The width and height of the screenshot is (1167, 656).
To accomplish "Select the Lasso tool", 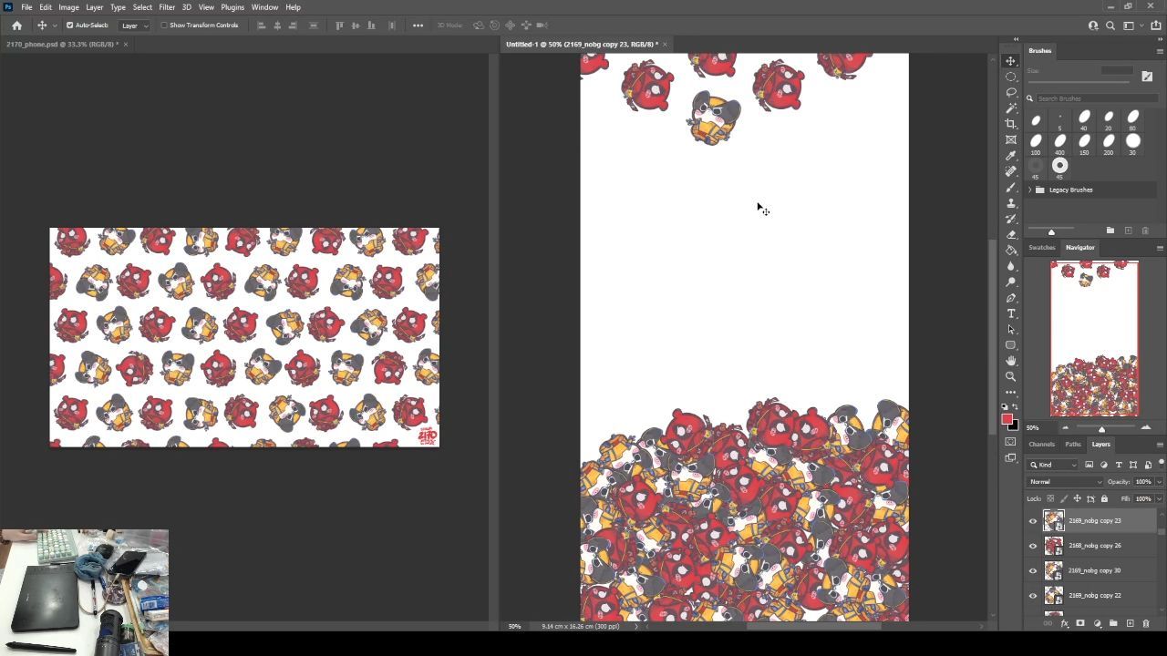I will (1010, 92).
